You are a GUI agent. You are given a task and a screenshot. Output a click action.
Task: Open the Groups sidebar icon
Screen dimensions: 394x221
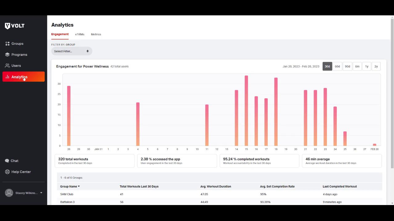coord(7,44)
